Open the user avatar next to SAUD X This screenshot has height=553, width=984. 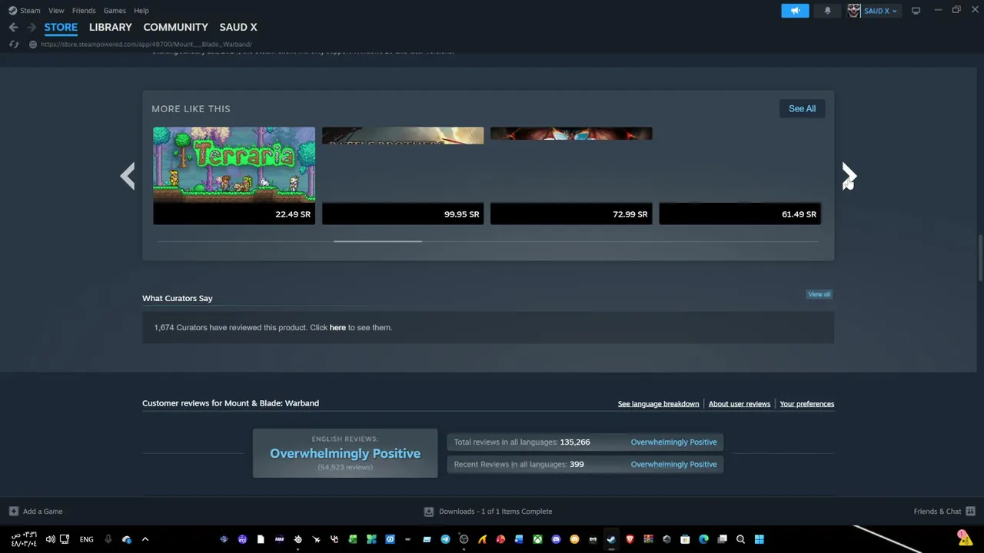point(853,11)
